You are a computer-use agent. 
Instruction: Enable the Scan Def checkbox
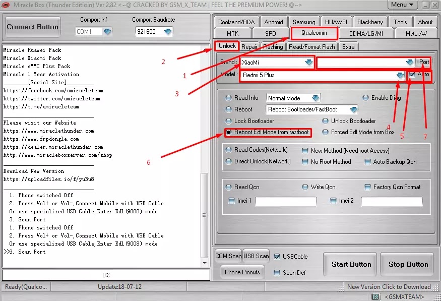pos(277,273)
